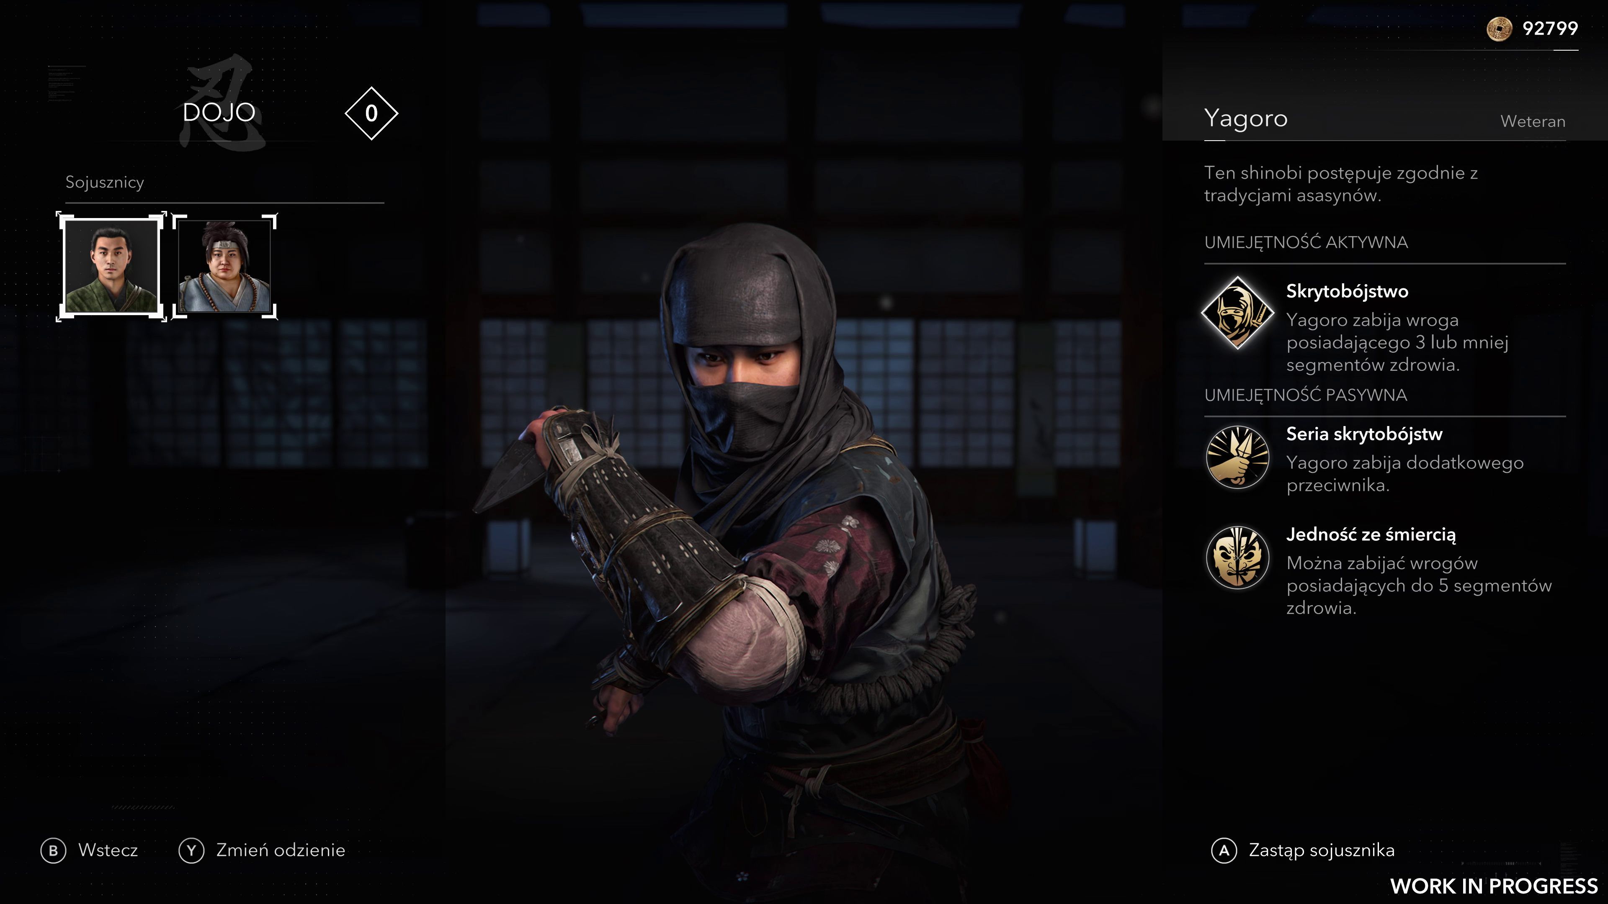
Task: Open the DOJO heading tab
Action: (219, 113)
